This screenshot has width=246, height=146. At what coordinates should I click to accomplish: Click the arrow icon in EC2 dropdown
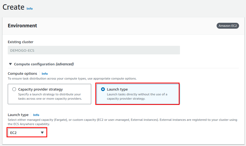point(42,133)
